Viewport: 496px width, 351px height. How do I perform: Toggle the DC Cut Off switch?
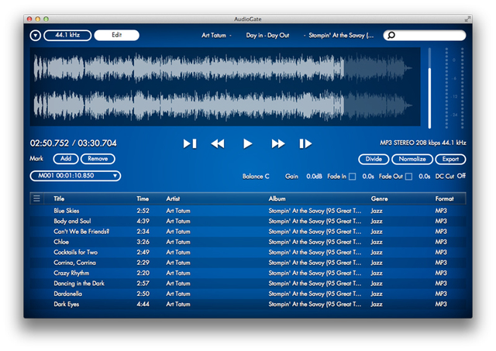[460, 176]
